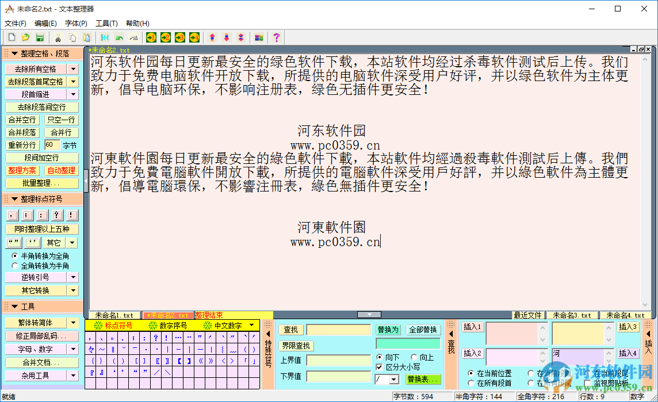The image size is (658, 402).
Task: Click the Paste icon on toolbar
Action: coord(87,37)
